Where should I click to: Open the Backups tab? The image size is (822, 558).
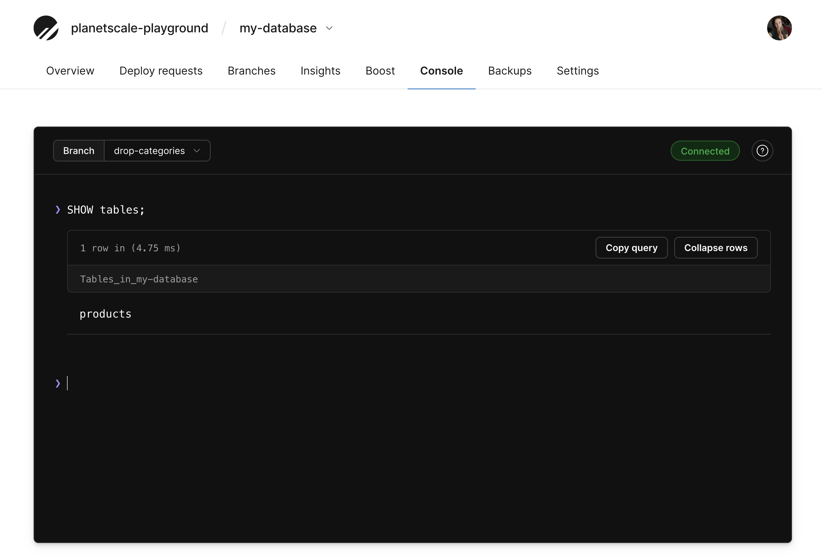[x=510, y=71]
